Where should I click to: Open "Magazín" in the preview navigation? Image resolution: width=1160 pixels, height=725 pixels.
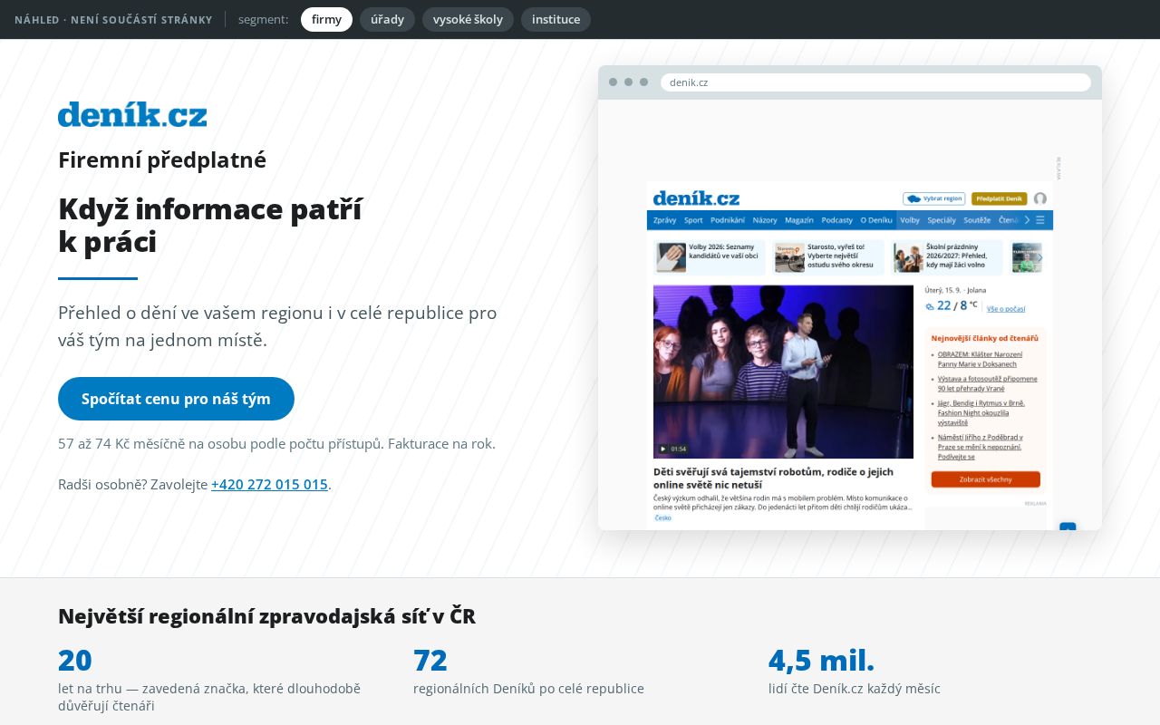tap(799, 220)
